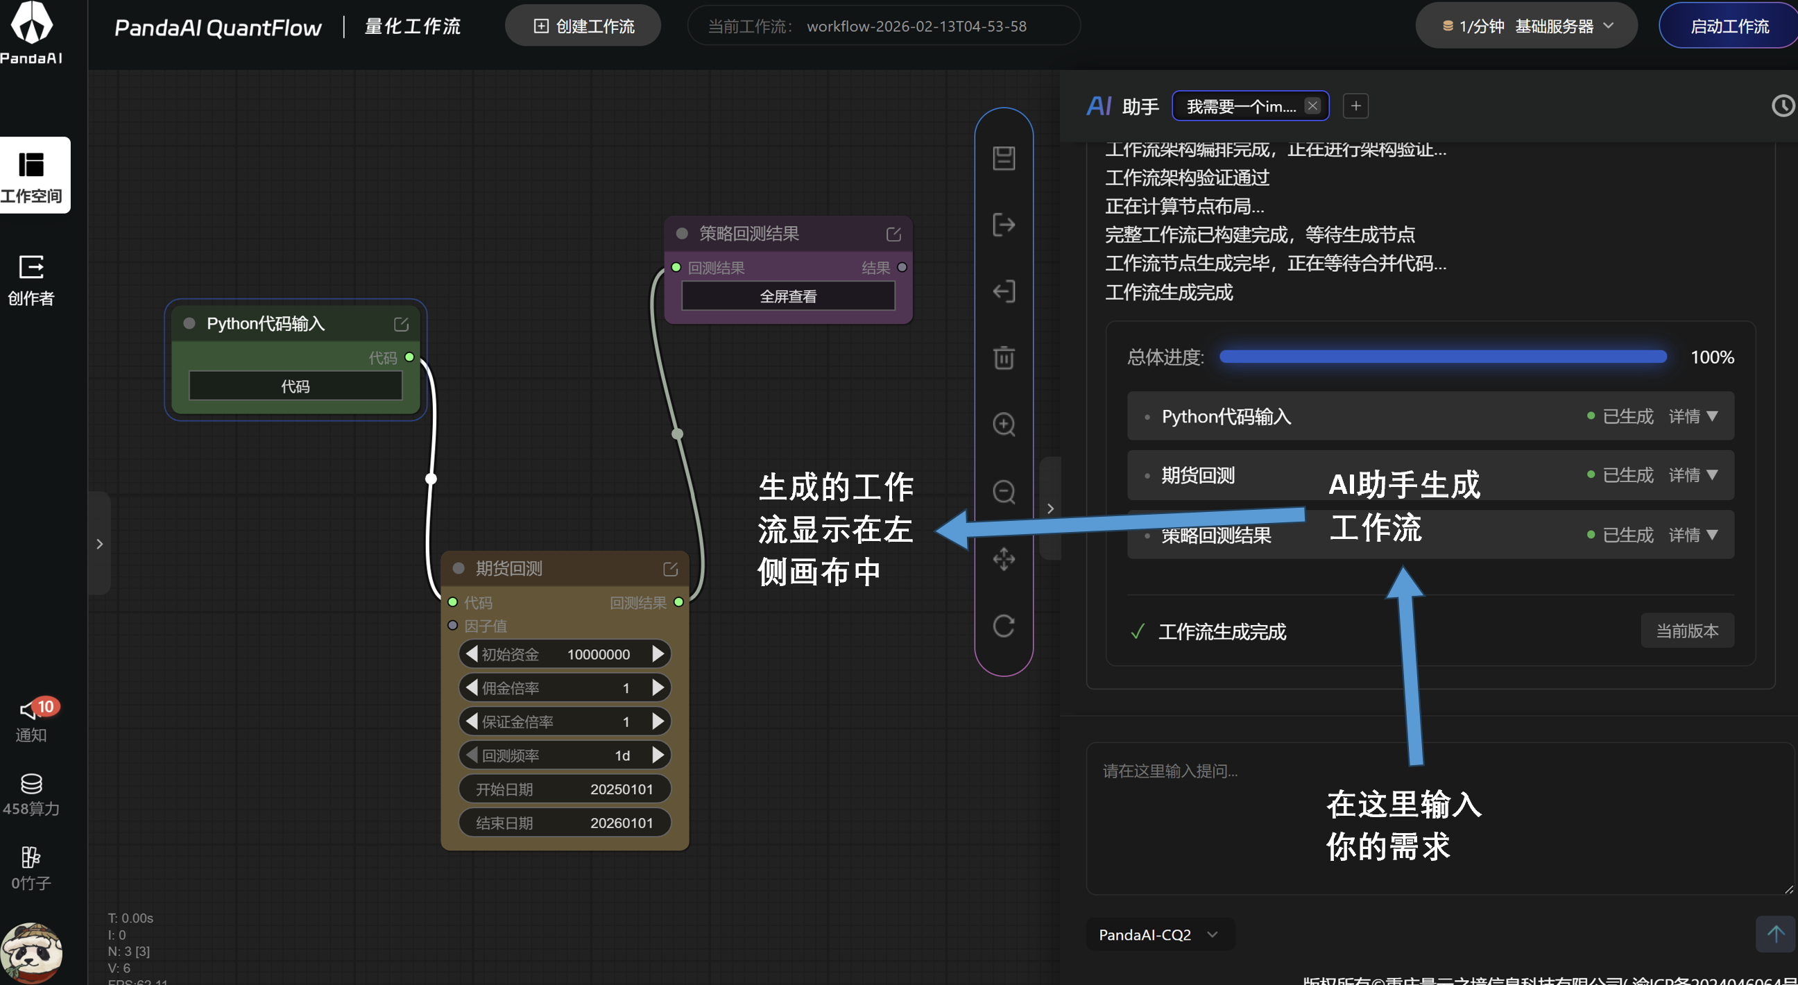Viewport: 1798px width, 985px height.
Task: Open the 基础服务器 server dropdown
Action: pos(1527,26)
